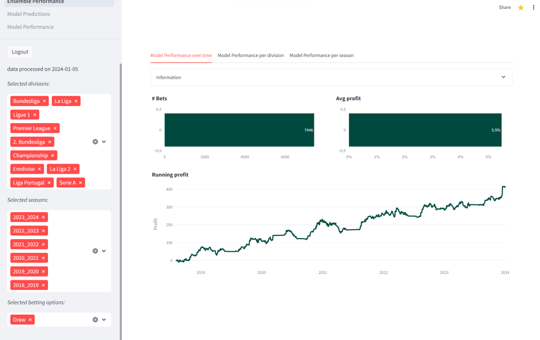Screen dimensions: 540x340
Task: Switch to Model Performance per season tab
Action: [x=321, y=55]
